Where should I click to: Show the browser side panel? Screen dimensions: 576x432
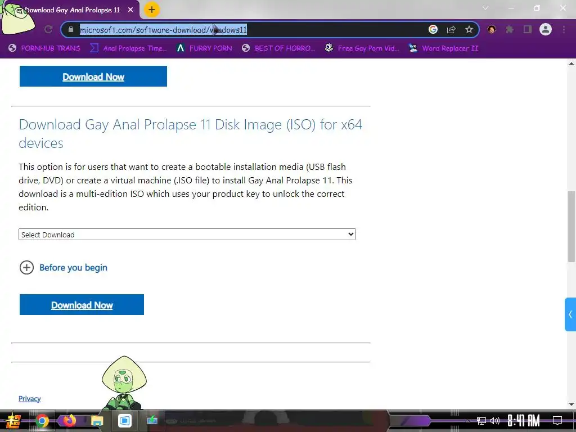click(x=528, y=29)
